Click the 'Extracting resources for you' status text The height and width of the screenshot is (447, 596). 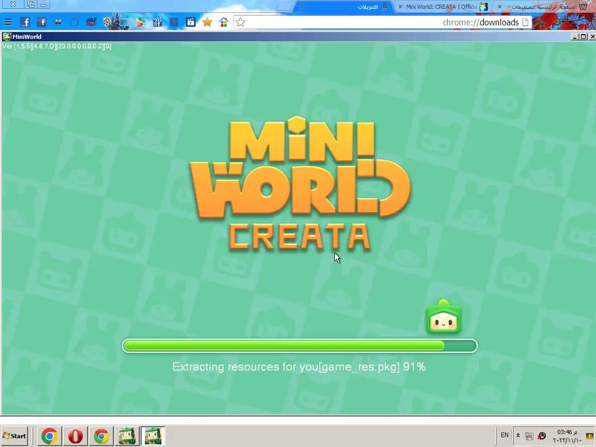[x=299, y=367]
